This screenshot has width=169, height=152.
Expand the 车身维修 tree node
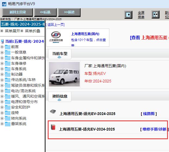[2, 63]
